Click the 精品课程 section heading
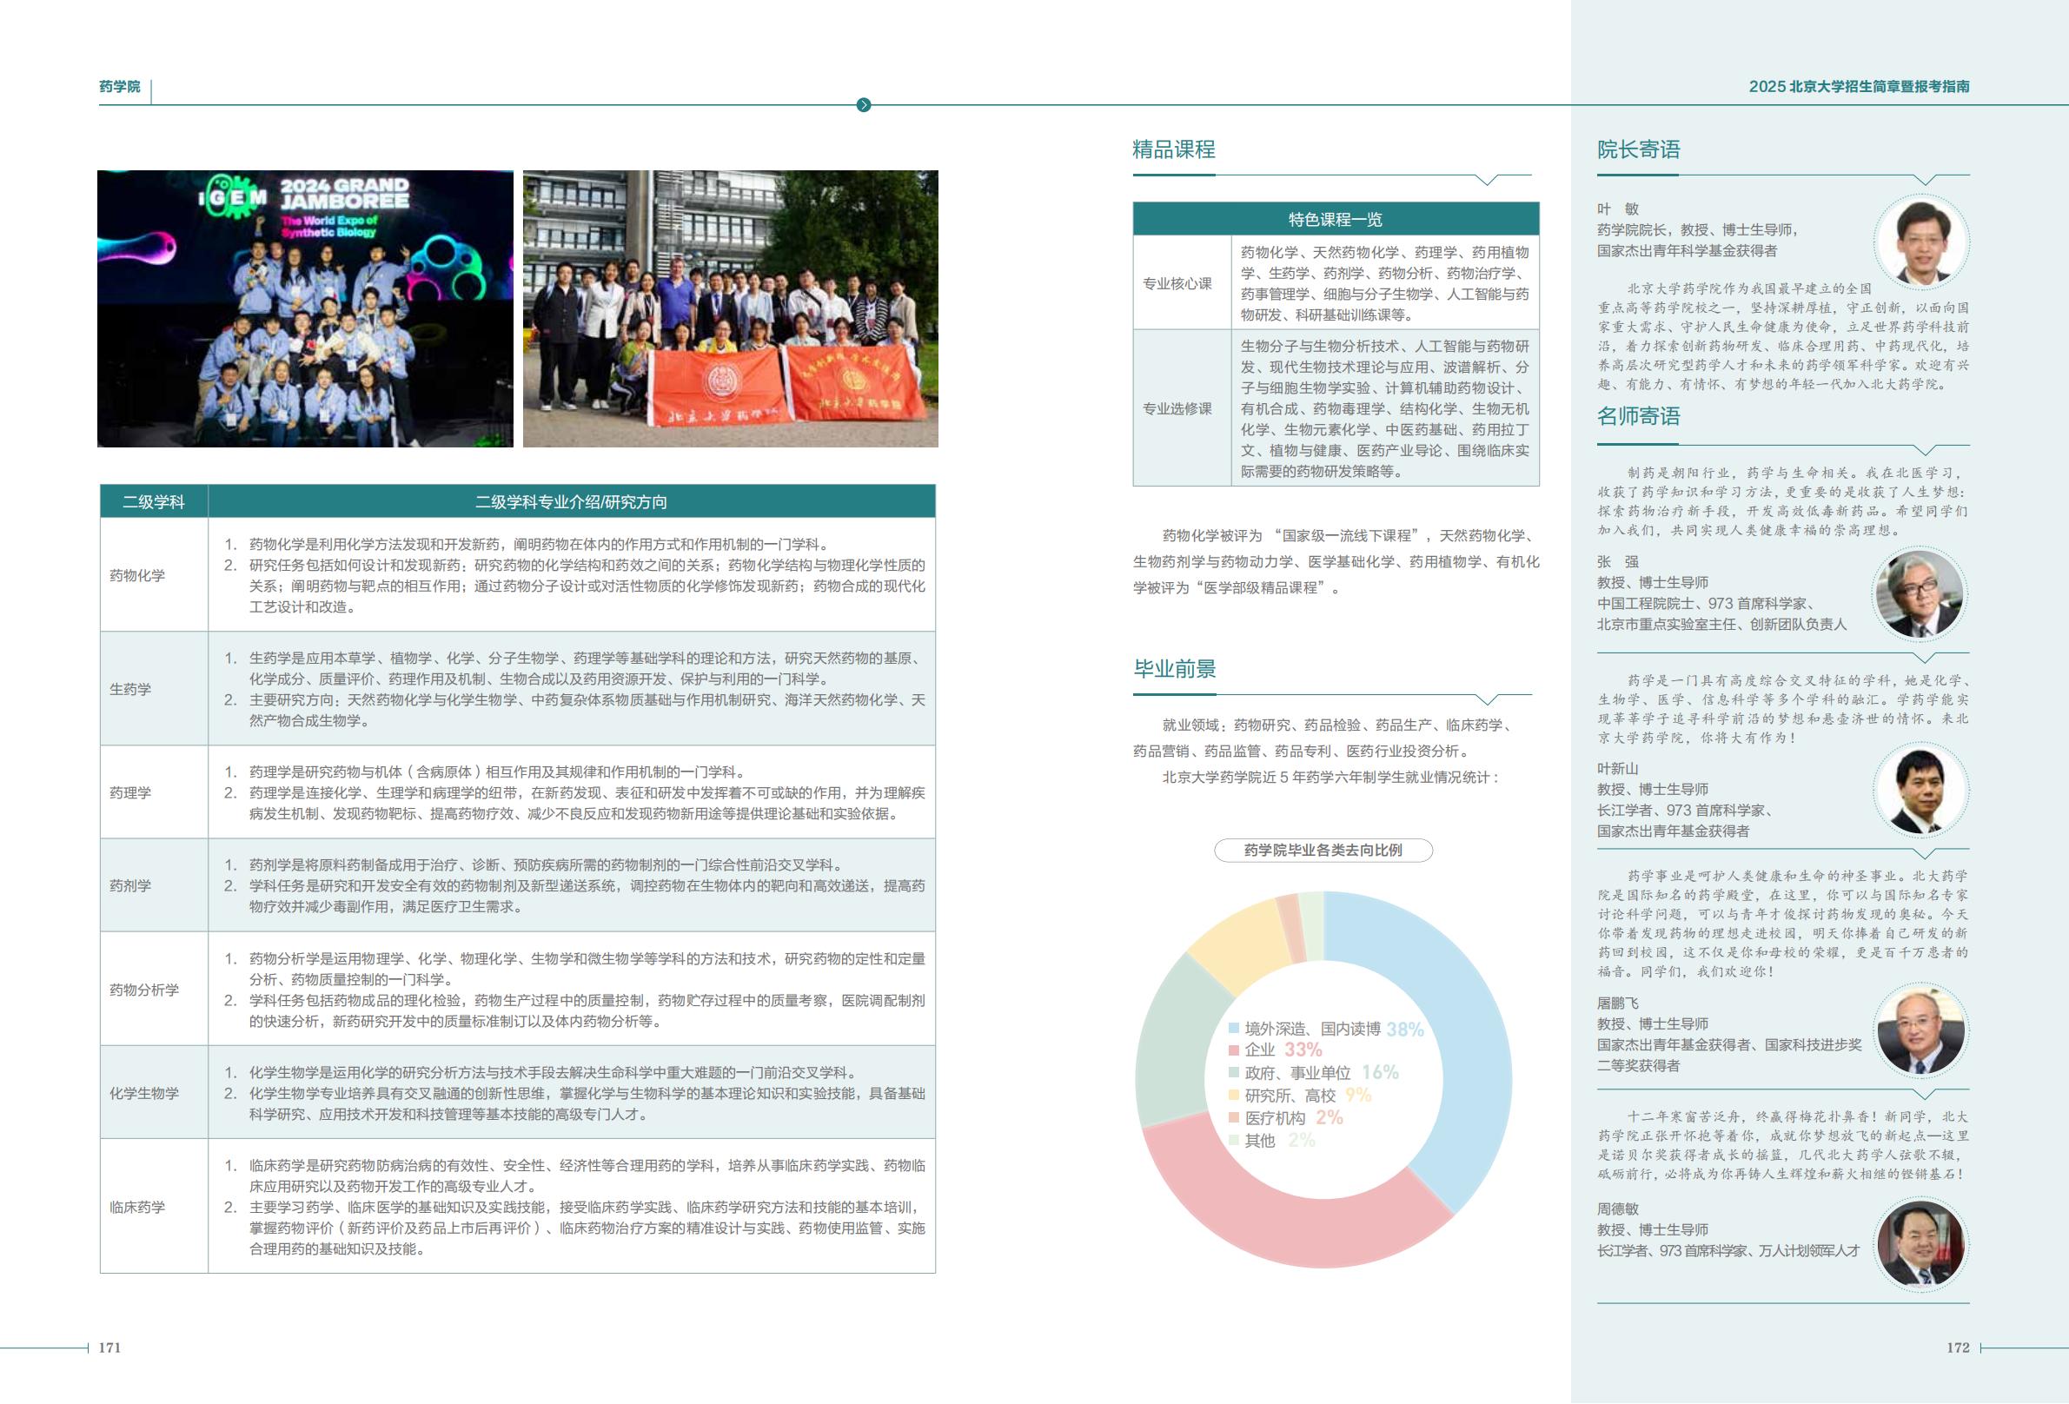This screenshot has width=2069, height=1404. [1173, 149]
